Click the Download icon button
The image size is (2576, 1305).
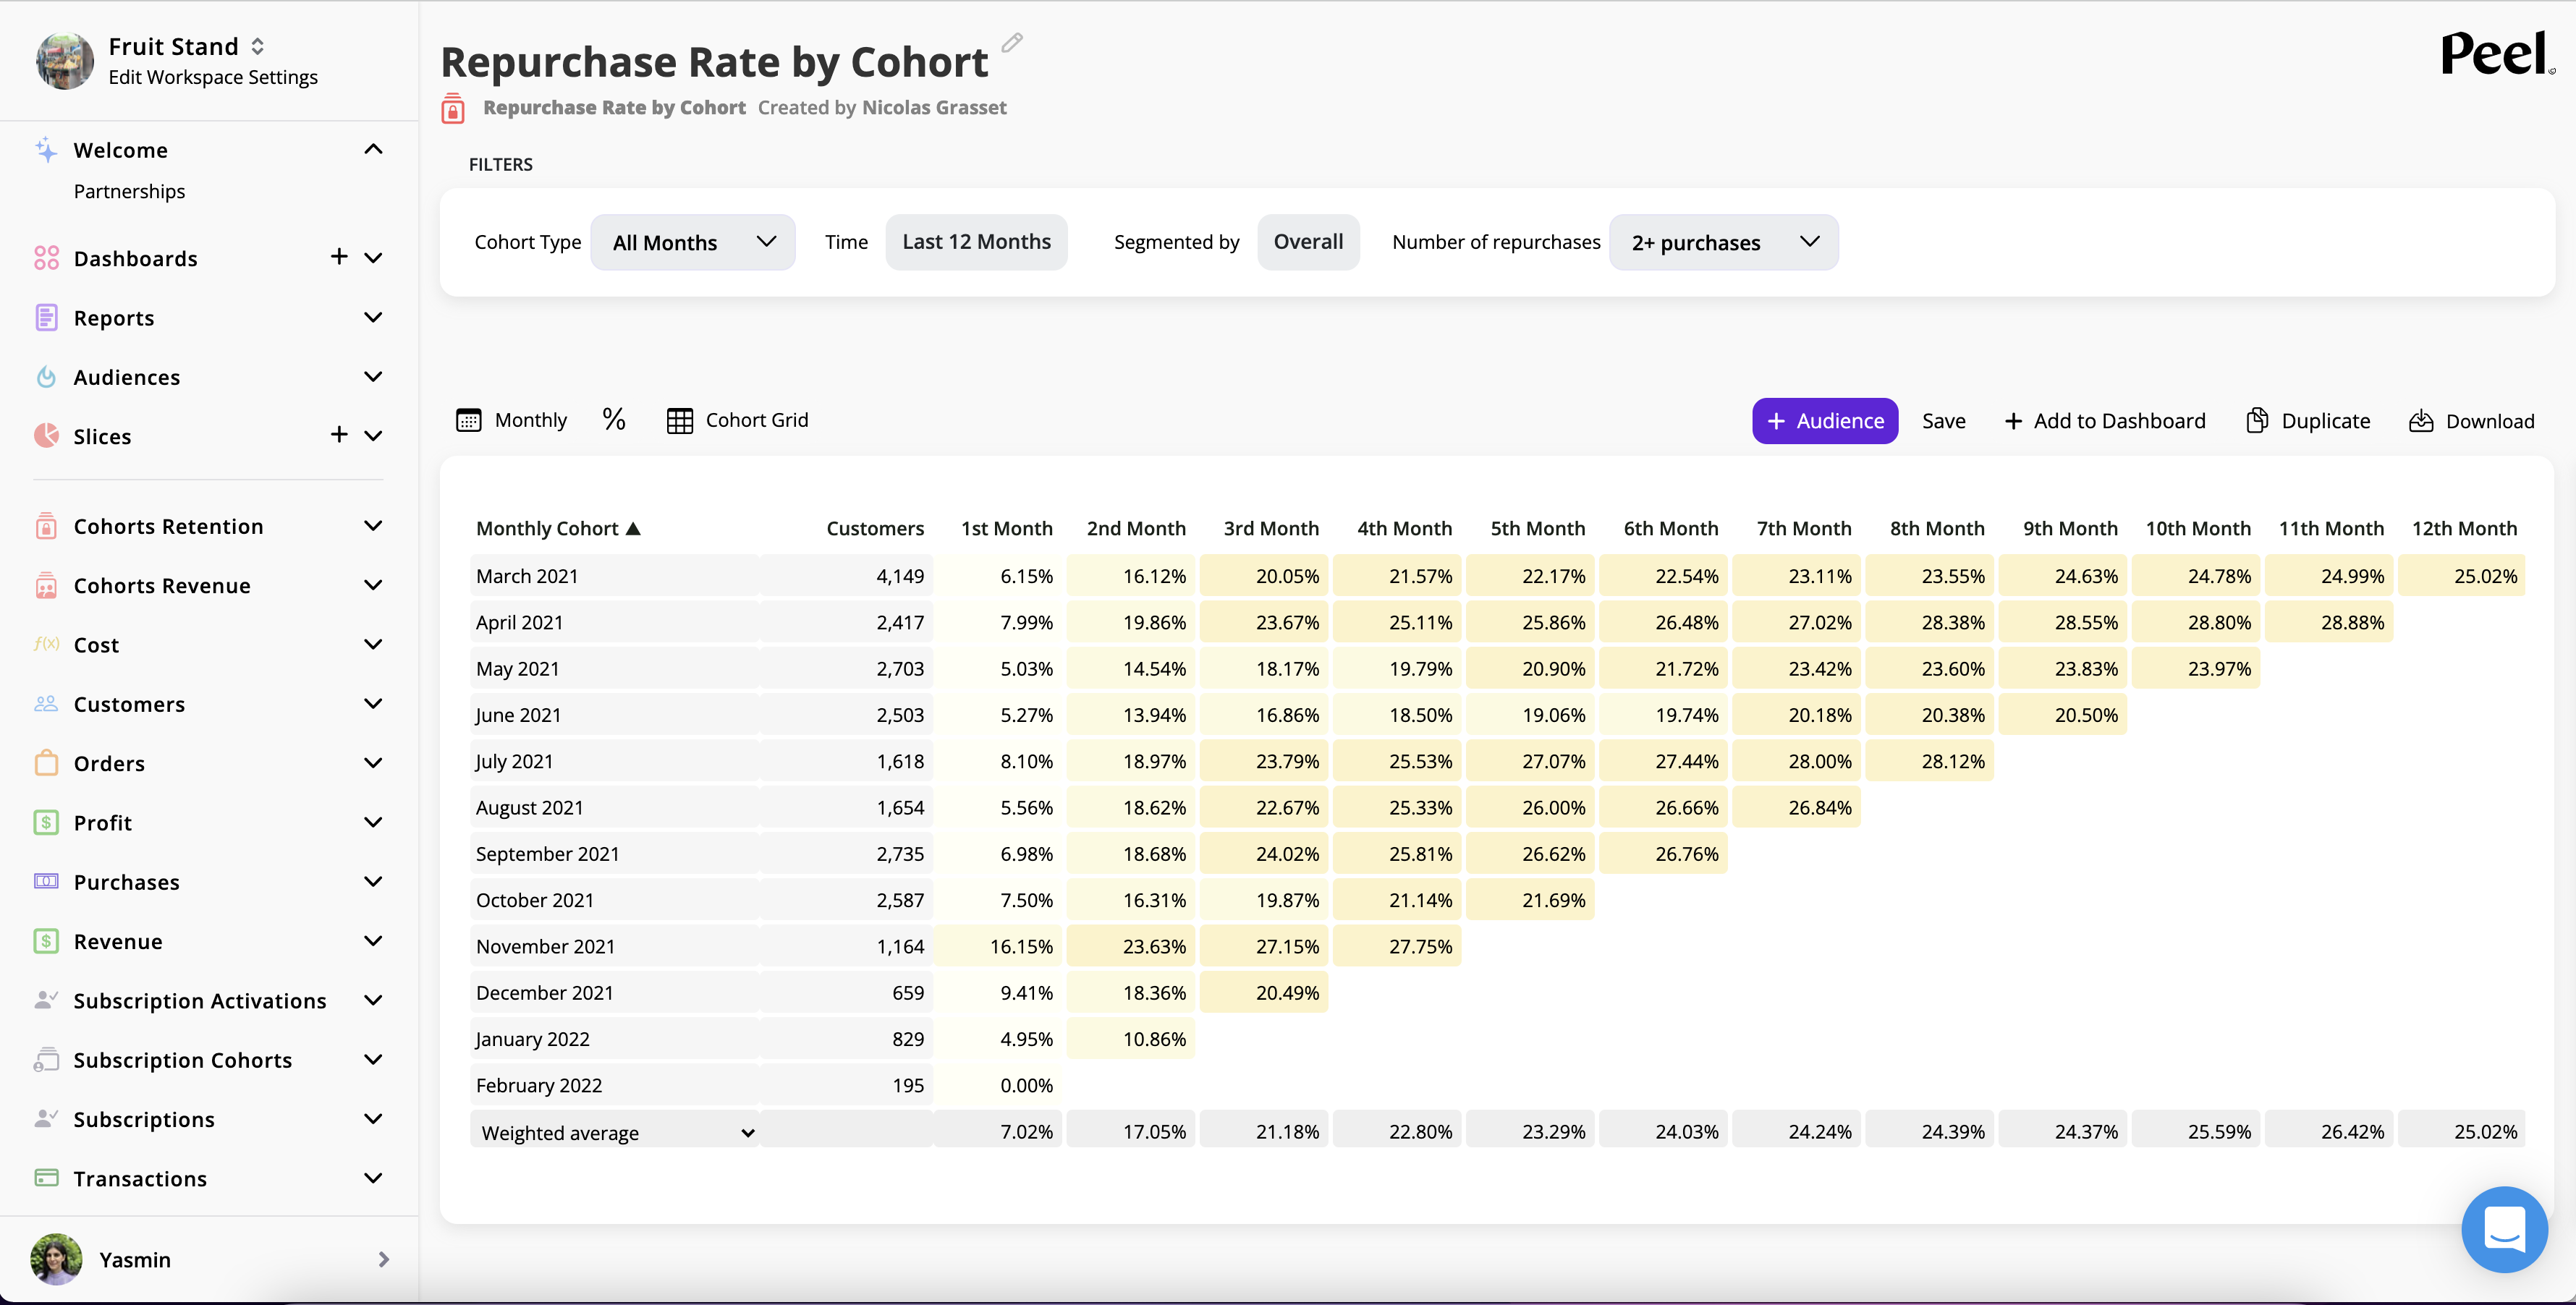coord(2421,421)
